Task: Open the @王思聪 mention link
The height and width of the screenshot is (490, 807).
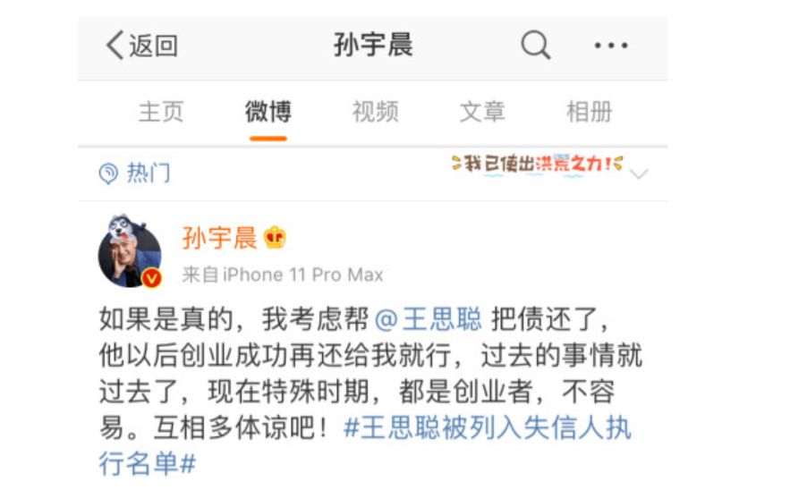Action: [429, 319]
